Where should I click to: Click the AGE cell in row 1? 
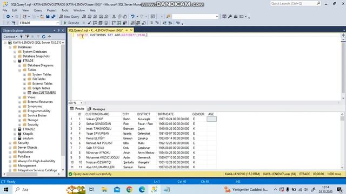pyautogui.click(x=211, y=119)
